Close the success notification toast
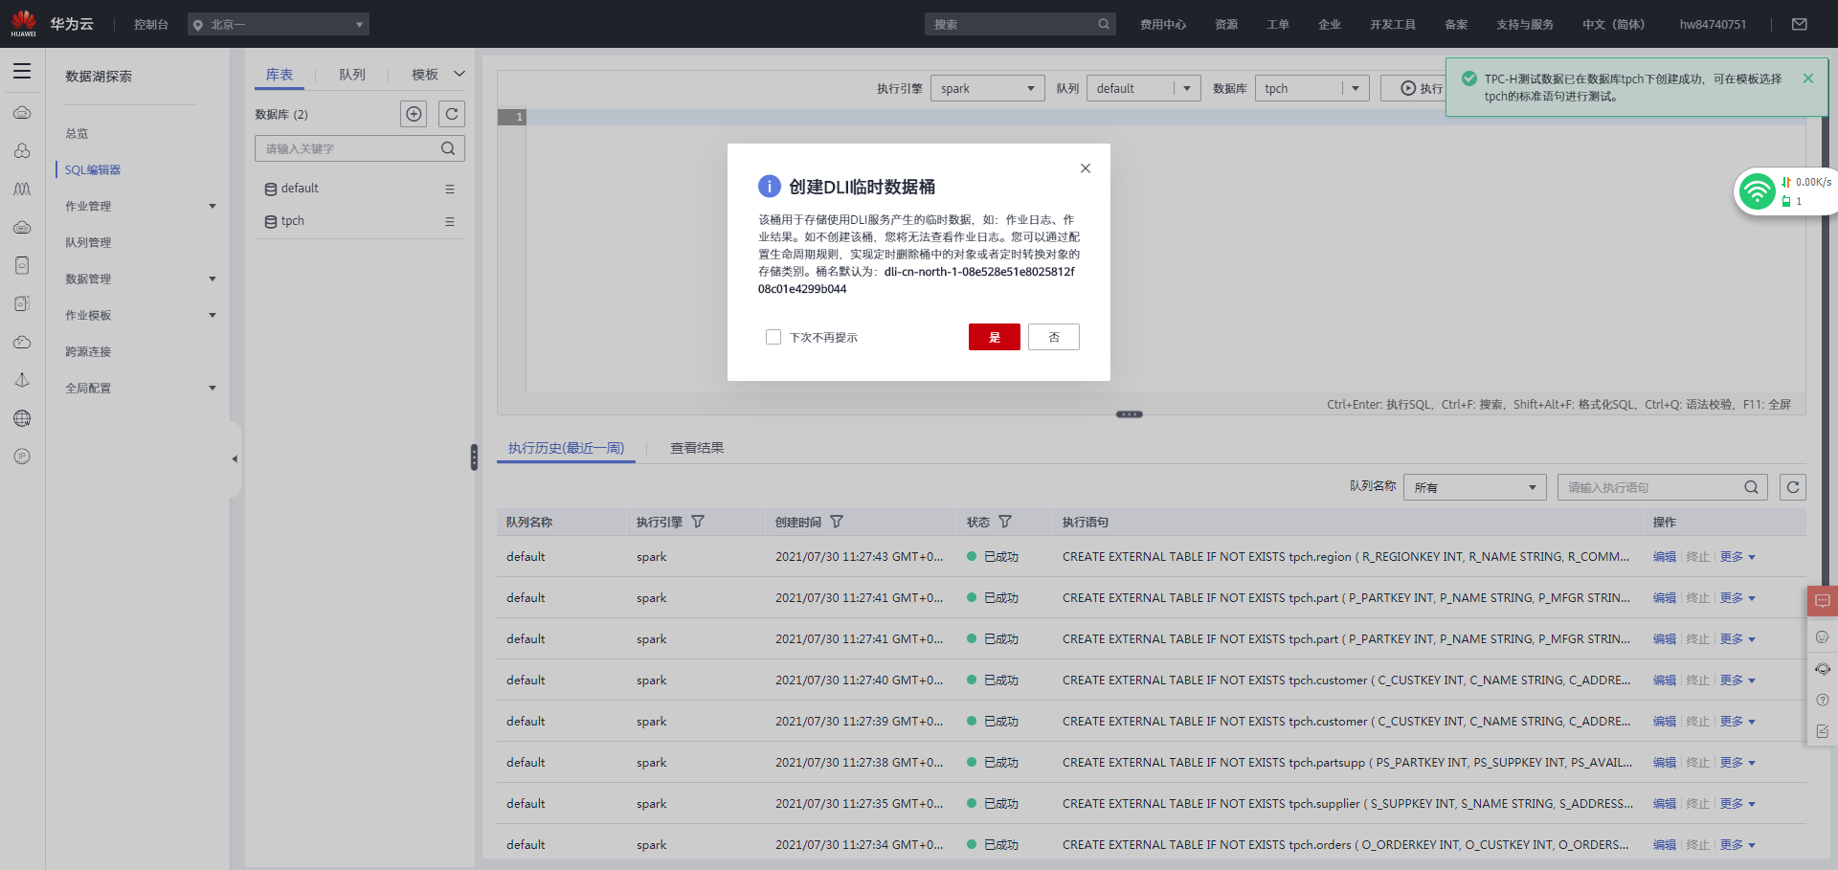This screenshot has width=1838, height=870. click(1808, 78)
